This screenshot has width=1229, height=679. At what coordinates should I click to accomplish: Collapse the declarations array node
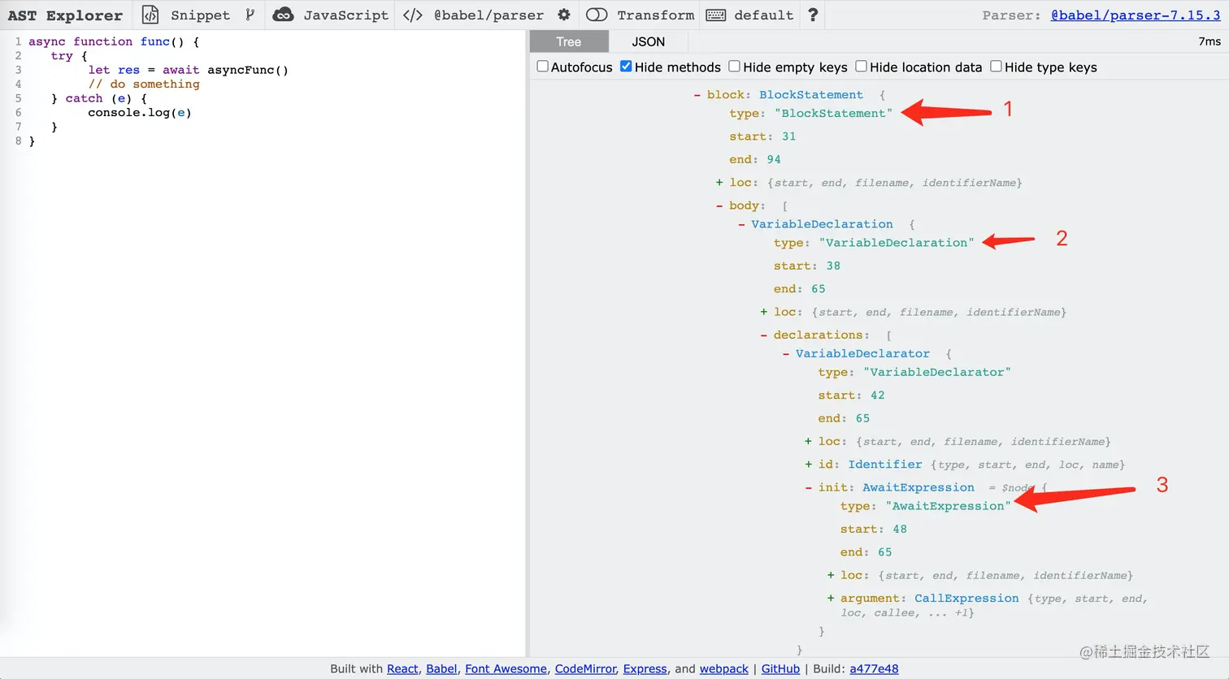pos(764,335)
